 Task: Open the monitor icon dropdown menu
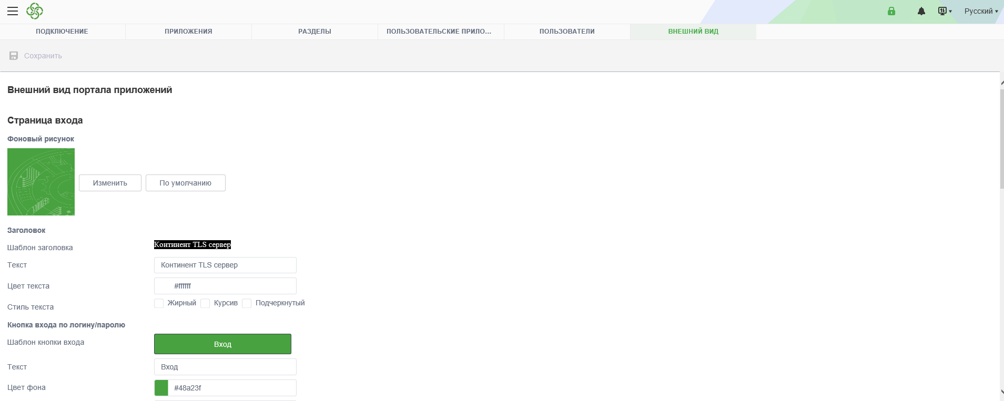pyautogui.click(x=945, y=11)
